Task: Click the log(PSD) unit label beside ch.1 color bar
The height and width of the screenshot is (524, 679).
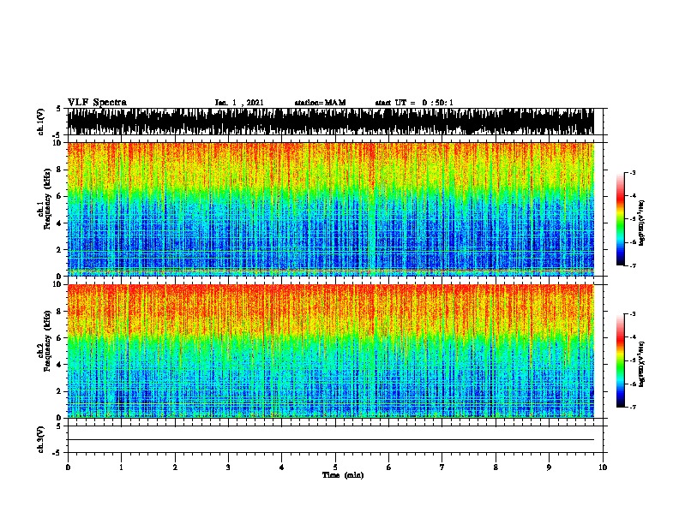Action: (642, 223)
